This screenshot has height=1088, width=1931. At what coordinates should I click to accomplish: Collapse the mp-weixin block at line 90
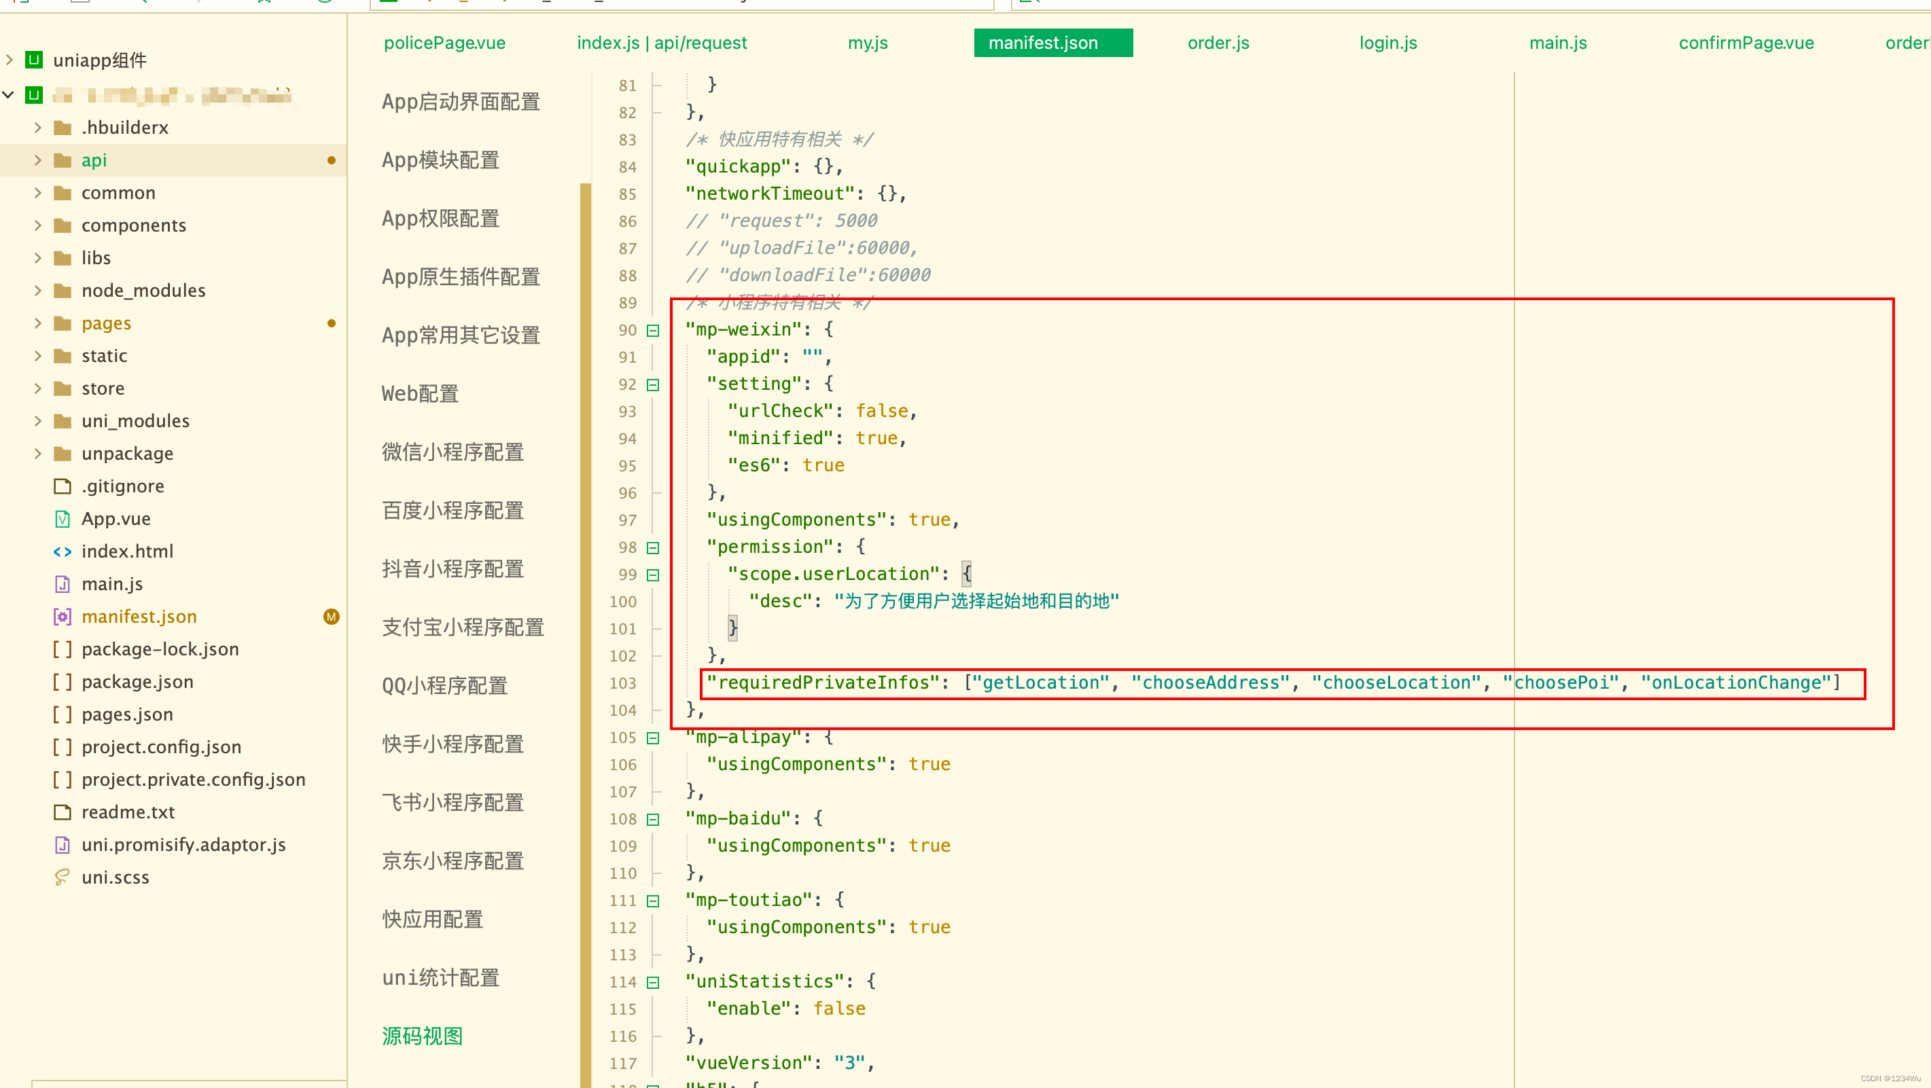(x=653, y=331)
